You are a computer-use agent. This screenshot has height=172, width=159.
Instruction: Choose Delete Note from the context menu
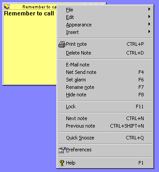105,53
